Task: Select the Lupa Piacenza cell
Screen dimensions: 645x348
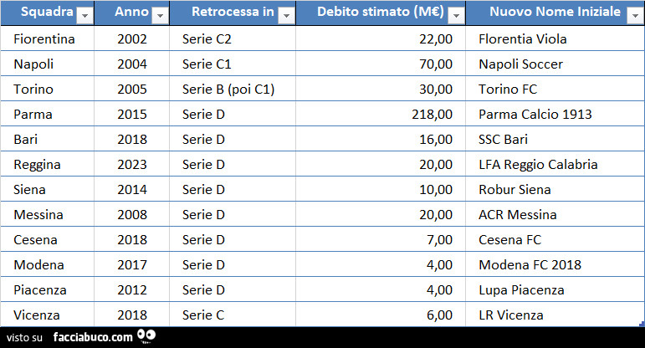Action: [x=521, y=289]
